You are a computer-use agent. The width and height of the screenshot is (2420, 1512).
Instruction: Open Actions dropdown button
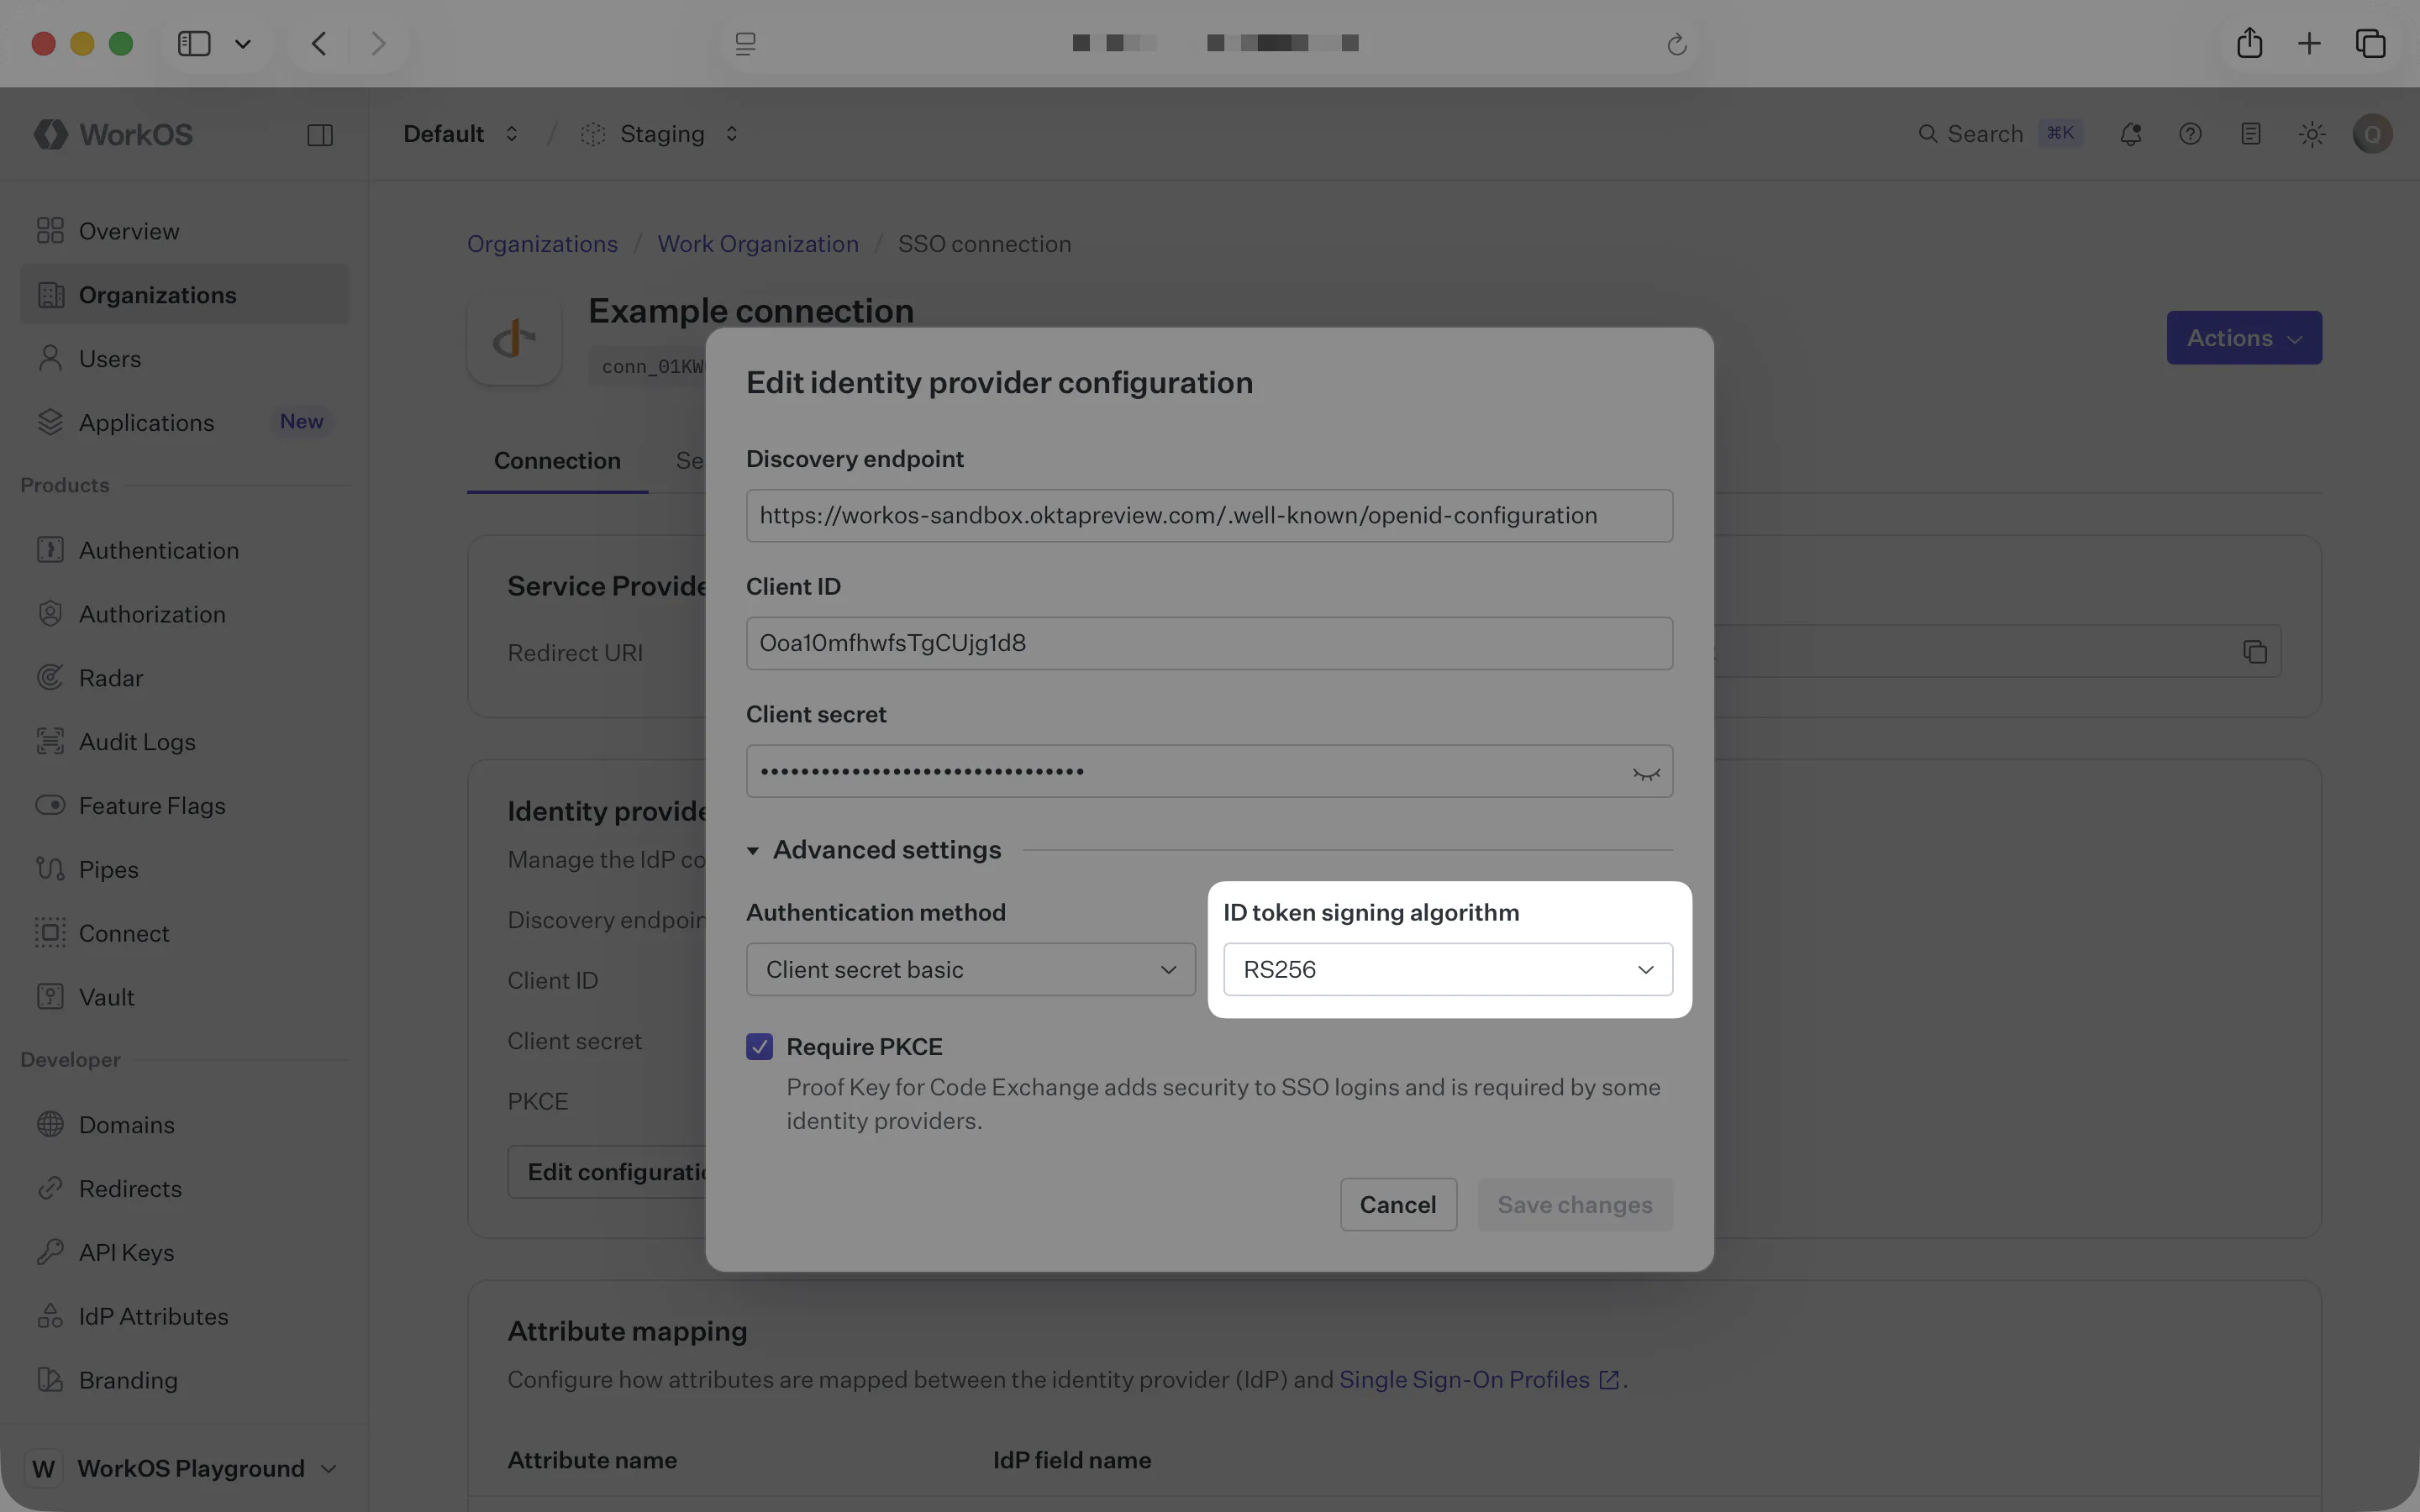tap(2243, 338)
